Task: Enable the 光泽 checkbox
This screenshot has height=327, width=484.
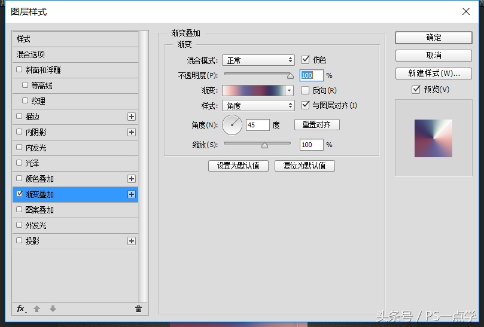Action: pos(19,163)
